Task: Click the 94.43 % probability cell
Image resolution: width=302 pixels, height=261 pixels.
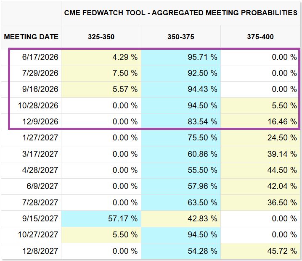Action: [181, 89]
